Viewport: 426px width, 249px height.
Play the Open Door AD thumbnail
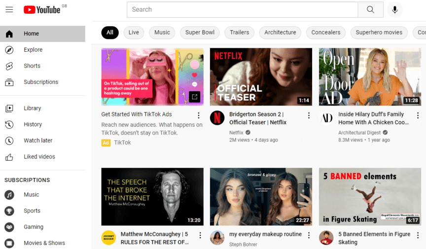pyautogui.click(x=370, y=77)
